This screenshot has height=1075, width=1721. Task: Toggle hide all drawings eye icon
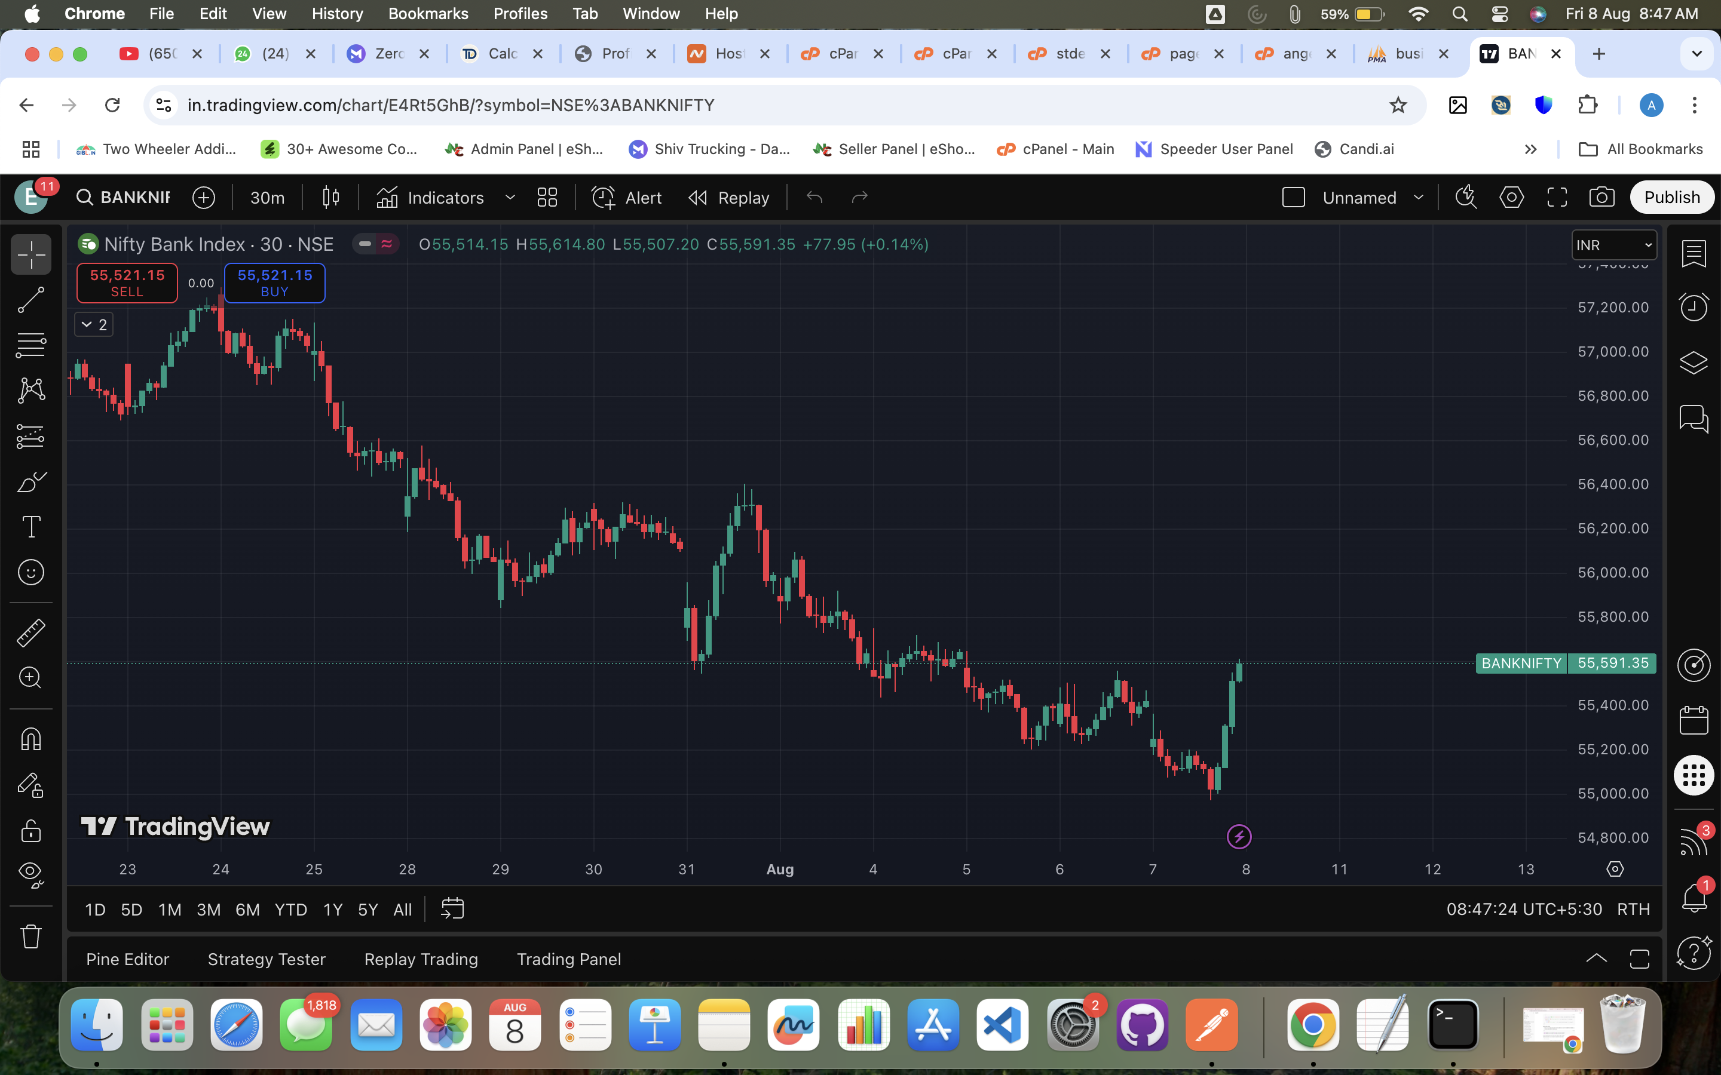pos(30,874)
